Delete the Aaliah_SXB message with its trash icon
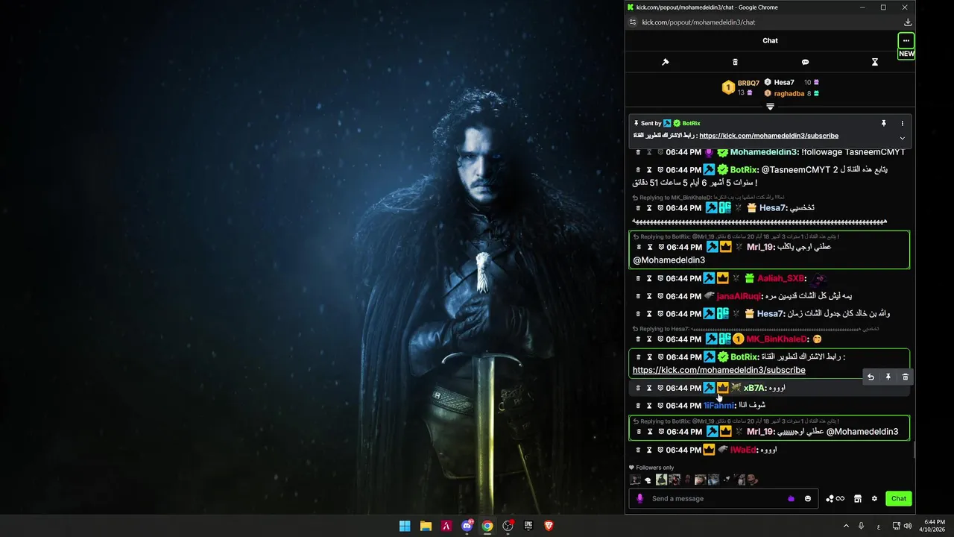Image resolution: width=954 pixels, height=537 pixels. (638, 278)
